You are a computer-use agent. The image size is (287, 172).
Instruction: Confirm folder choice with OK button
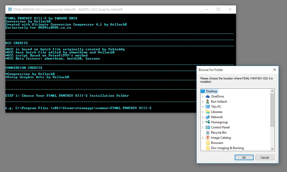(x=244, y=158)
